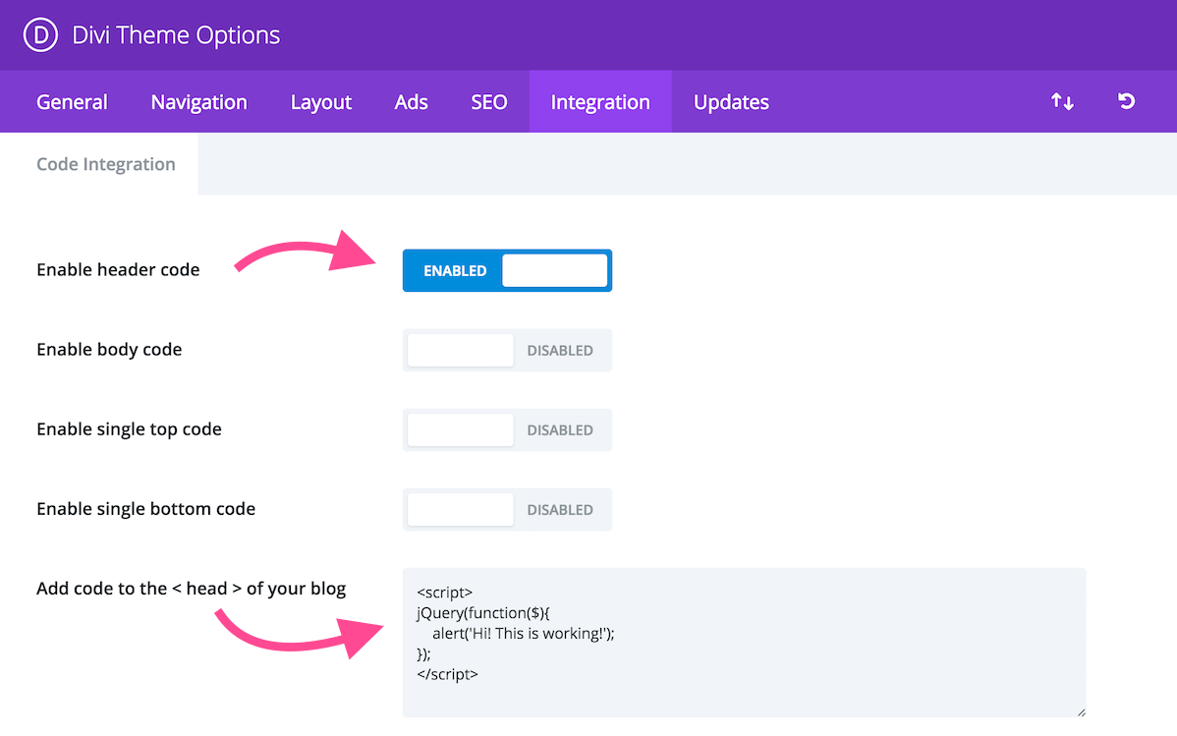Image resolution: width=1177 pixels, height=736 pixels.
Task: Disable the header code toggle
Action: pyautogui.click(x=507, y=270)
